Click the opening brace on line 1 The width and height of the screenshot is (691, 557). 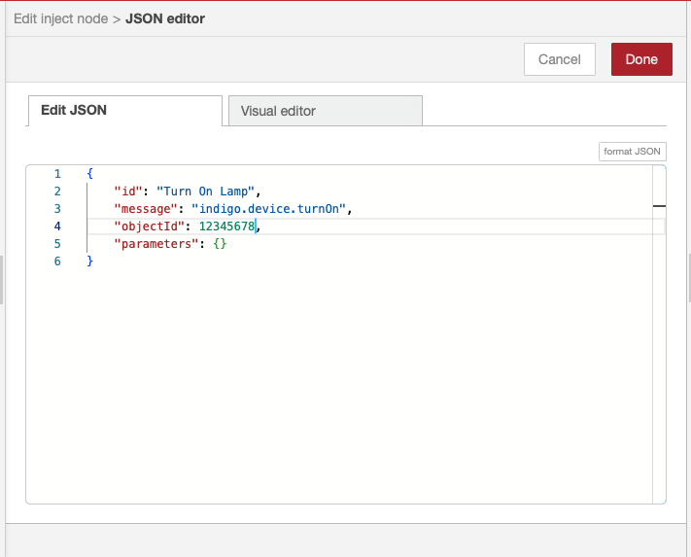90,174
